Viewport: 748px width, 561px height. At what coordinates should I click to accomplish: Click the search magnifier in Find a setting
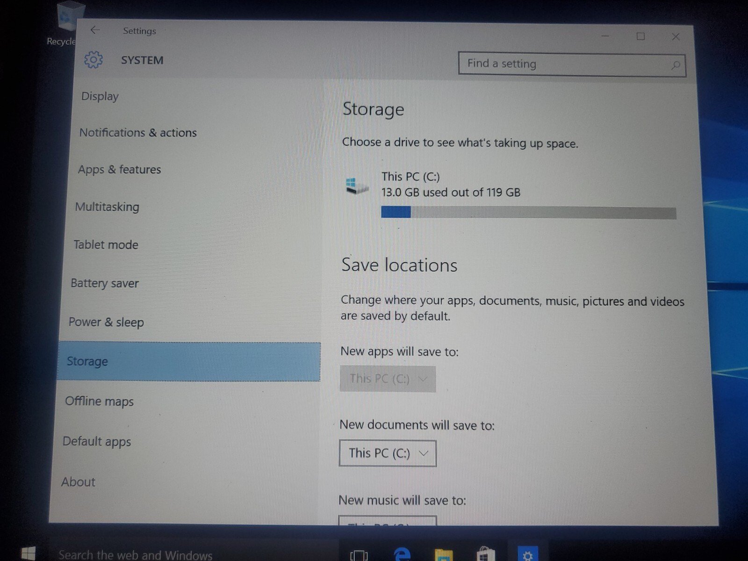pyautogui.click(x=676, y=65)
